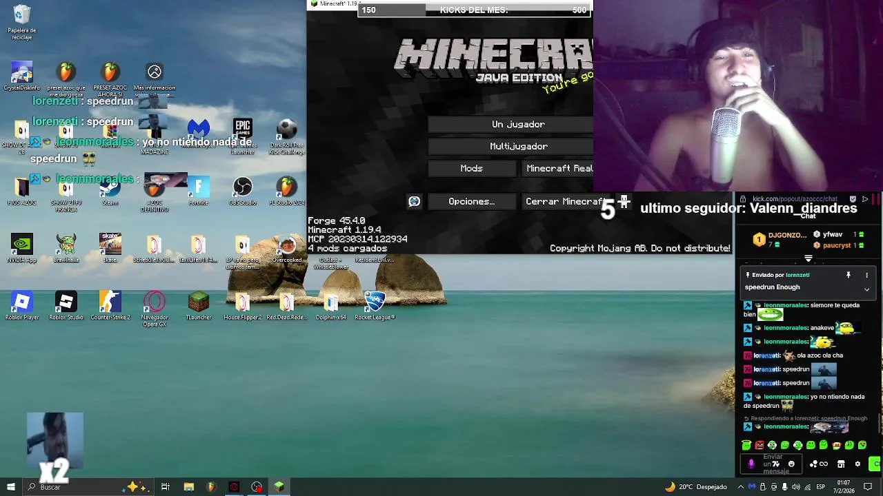
Task: Select the Navegador Opera GX desktop icon
Action: 155,309
